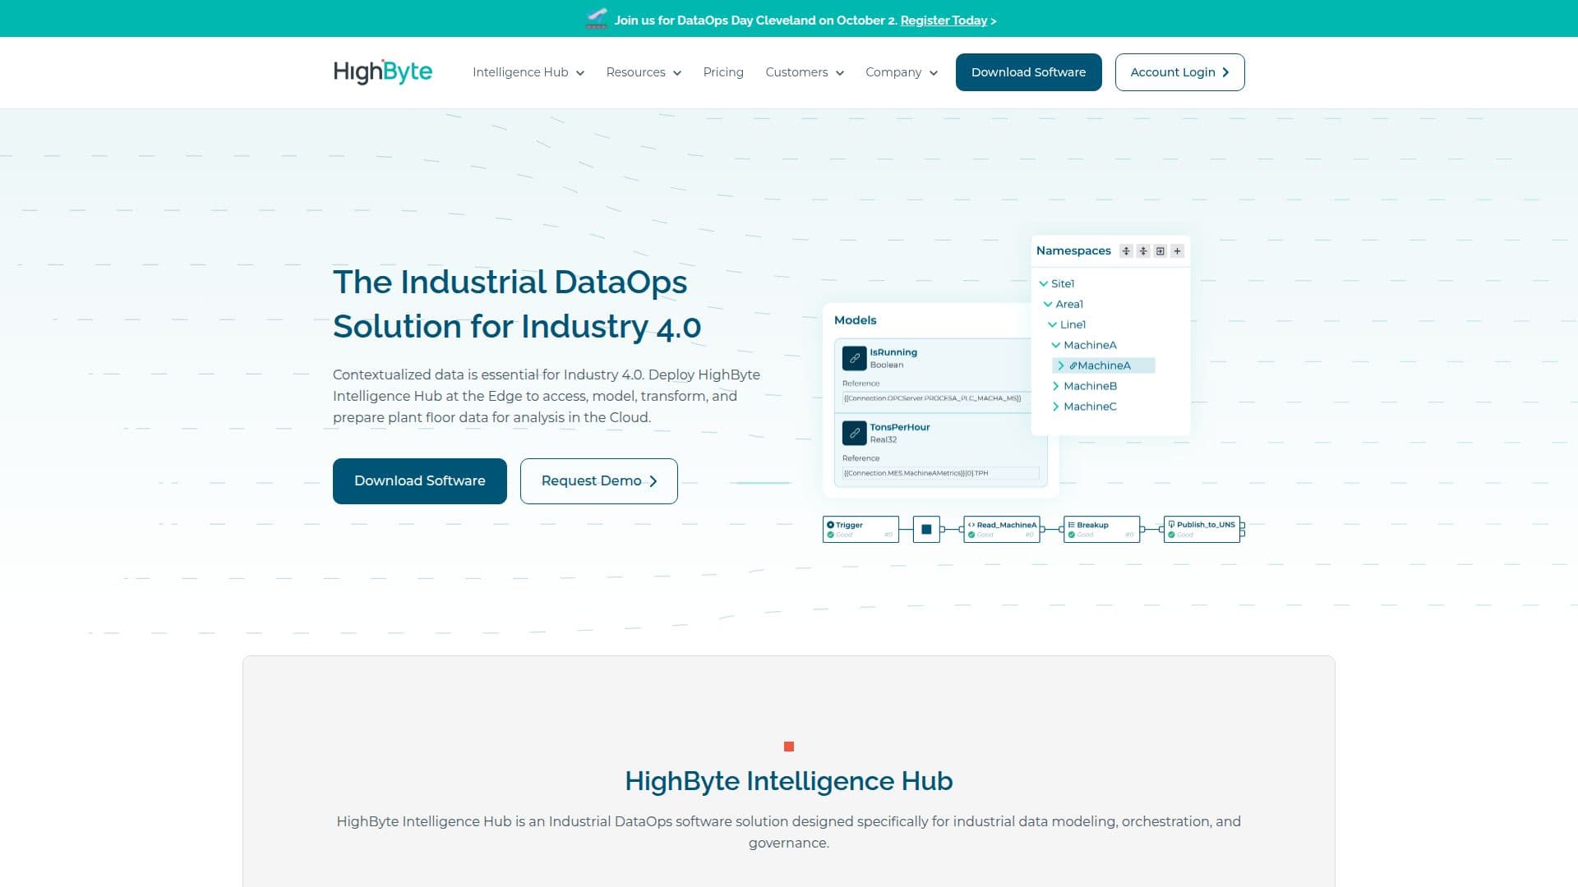Click the 'Real32' type label under TonsPerHour
1578x887 pixels.
[x=884, y=440]
